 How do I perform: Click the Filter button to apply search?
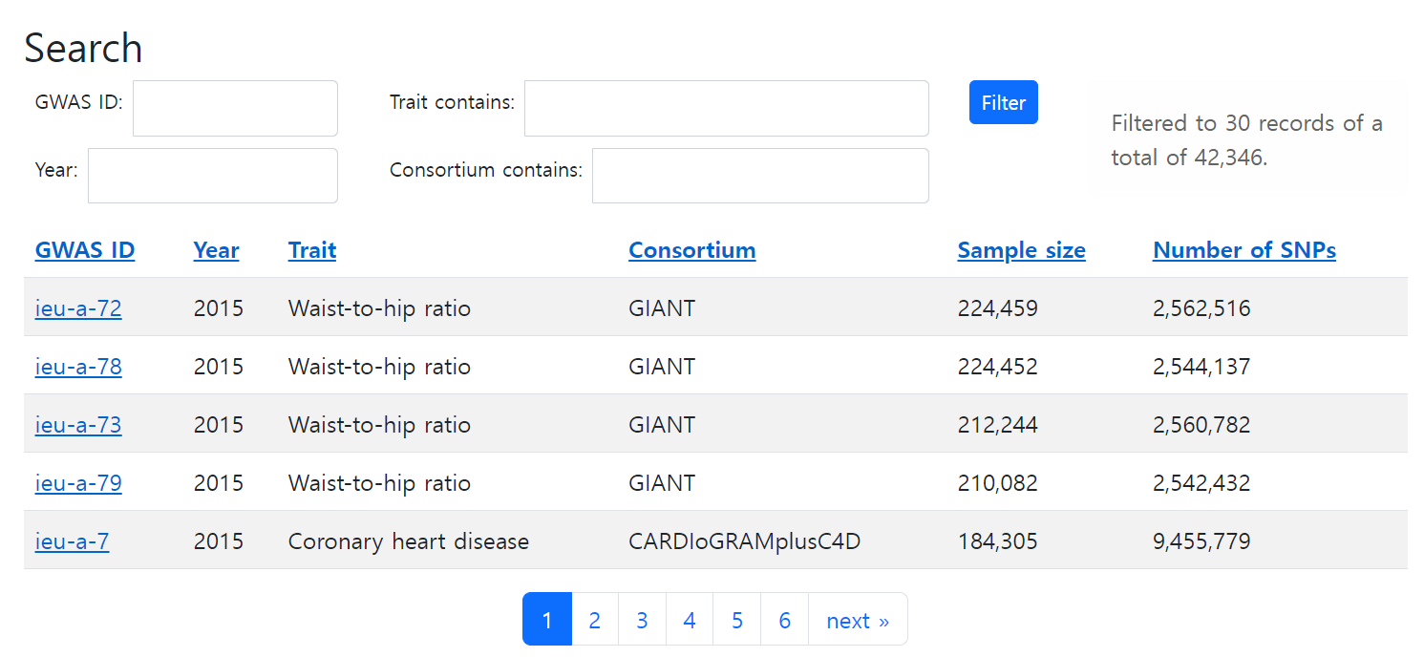[1003, 102]
